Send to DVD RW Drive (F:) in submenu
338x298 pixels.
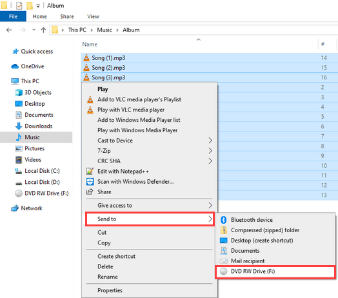[x=275, y=272]
